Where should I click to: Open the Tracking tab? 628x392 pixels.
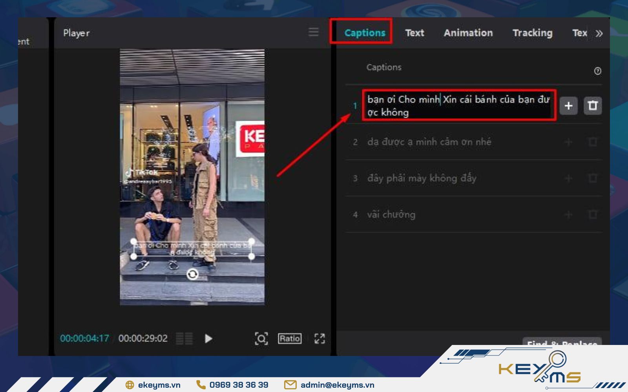pyautogui.click(x=532, y=33)
